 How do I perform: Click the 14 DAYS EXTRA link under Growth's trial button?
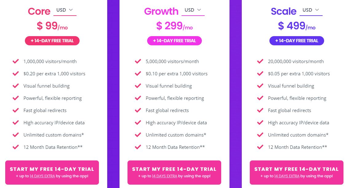(x=165, y=176)
